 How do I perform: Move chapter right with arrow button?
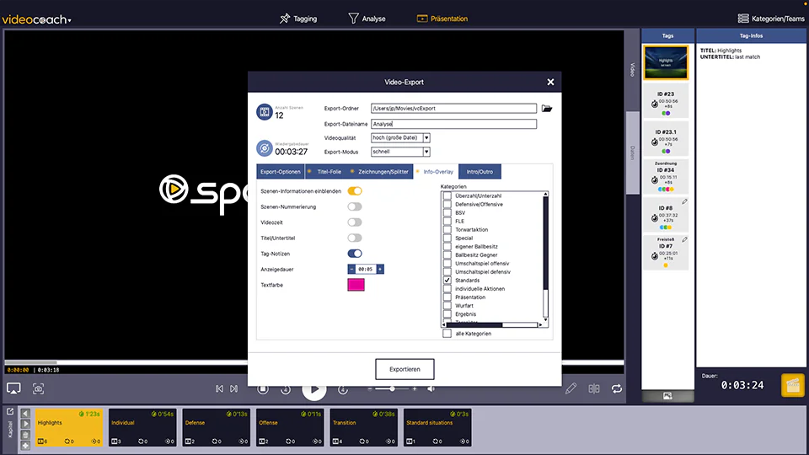tap(25, 424)
